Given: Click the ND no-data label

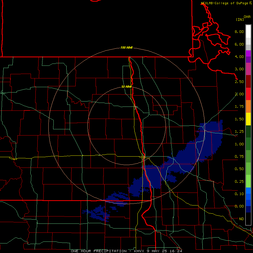Looking at the screenshot, I should (241, 219).
